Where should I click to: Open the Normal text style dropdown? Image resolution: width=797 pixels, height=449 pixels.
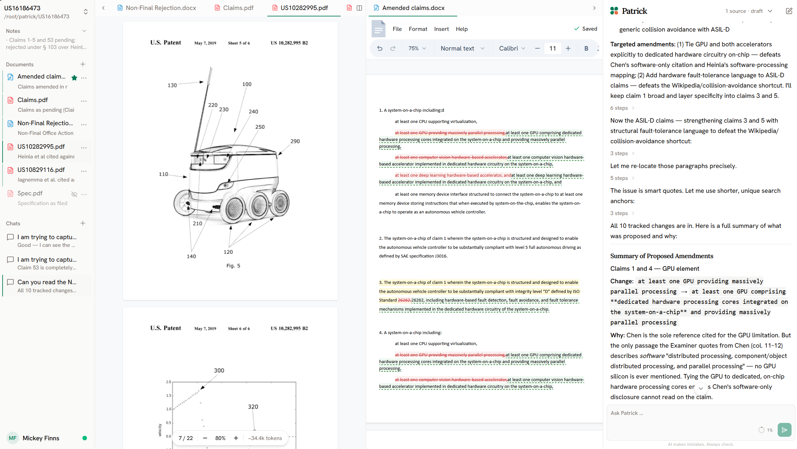(x=462, y=48)
